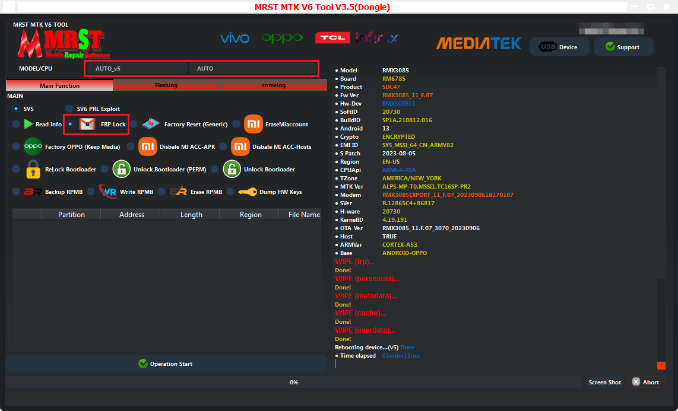Select the EraseMiaccount radio option
The width and height of the screenshot is (678, 411).
(236, 125)
